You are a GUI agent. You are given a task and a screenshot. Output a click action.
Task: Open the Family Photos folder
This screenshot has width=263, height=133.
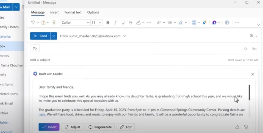[10, 27]
